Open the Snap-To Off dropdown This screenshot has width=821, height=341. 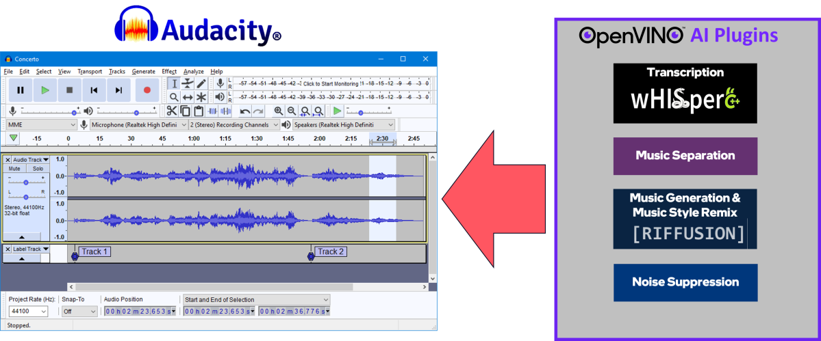pyautogui.click(x=79, y=311)
